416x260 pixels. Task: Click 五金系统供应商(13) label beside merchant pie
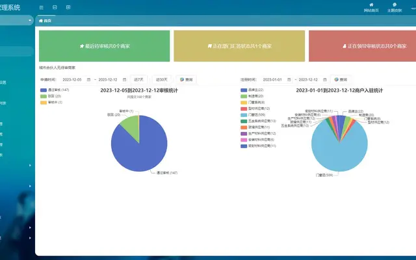pyautogui.click(x=295, y=125)
